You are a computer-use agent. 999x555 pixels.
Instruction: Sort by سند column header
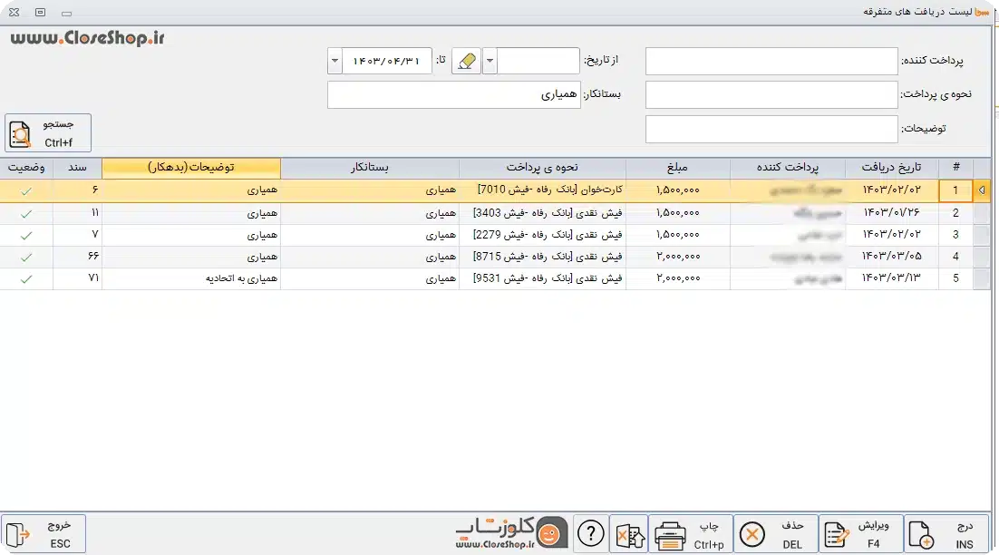77,168
